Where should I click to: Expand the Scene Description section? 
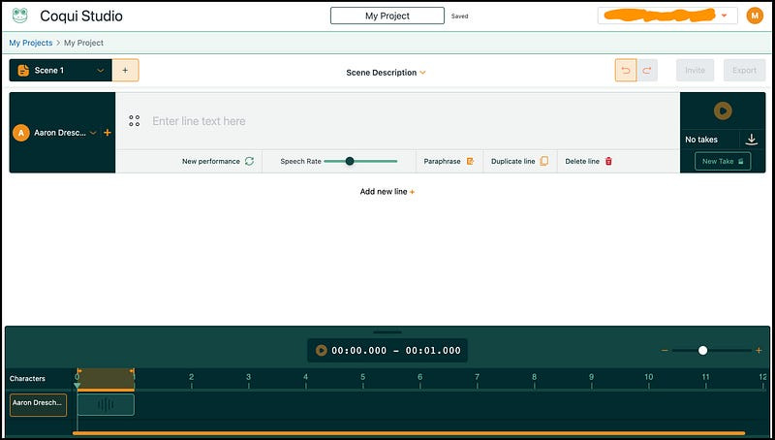click(386, 73)
